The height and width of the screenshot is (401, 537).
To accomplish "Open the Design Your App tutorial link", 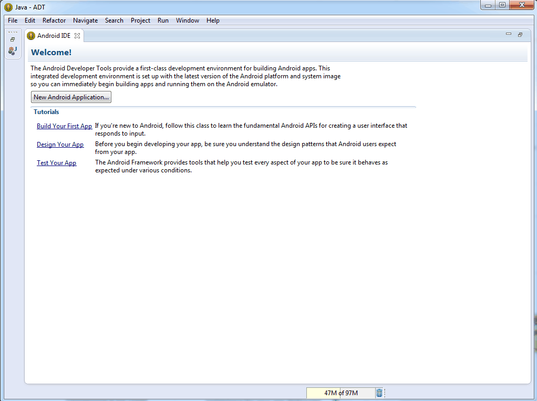I will (60, 145).
